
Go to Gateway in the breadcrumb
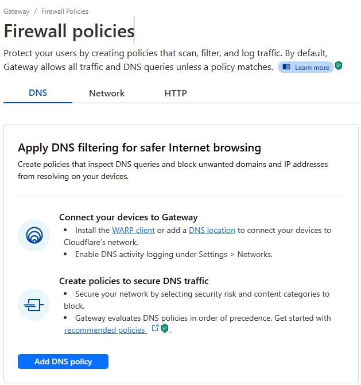15,11
